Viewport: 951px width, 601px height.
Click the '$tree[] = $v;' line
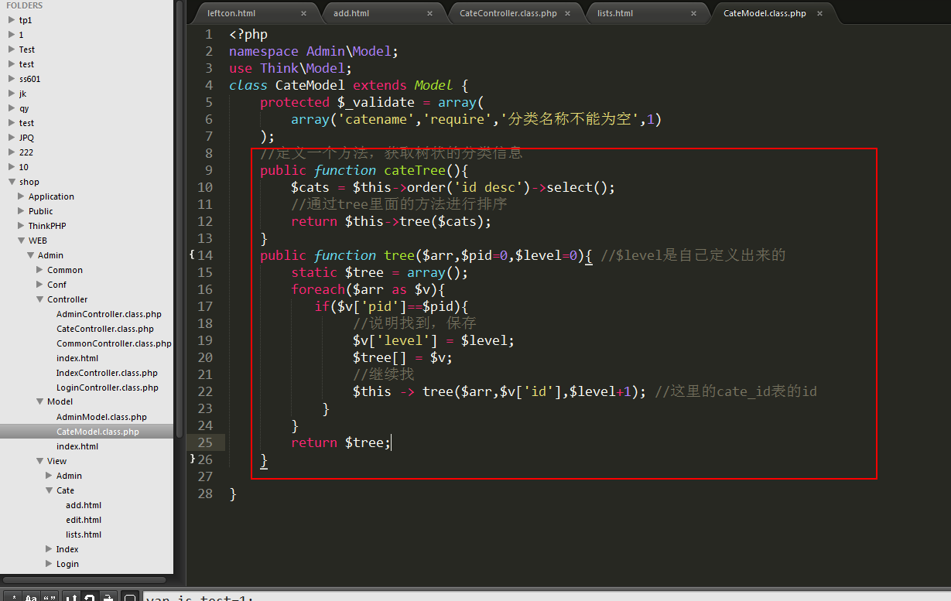click(x=402, y=357)
